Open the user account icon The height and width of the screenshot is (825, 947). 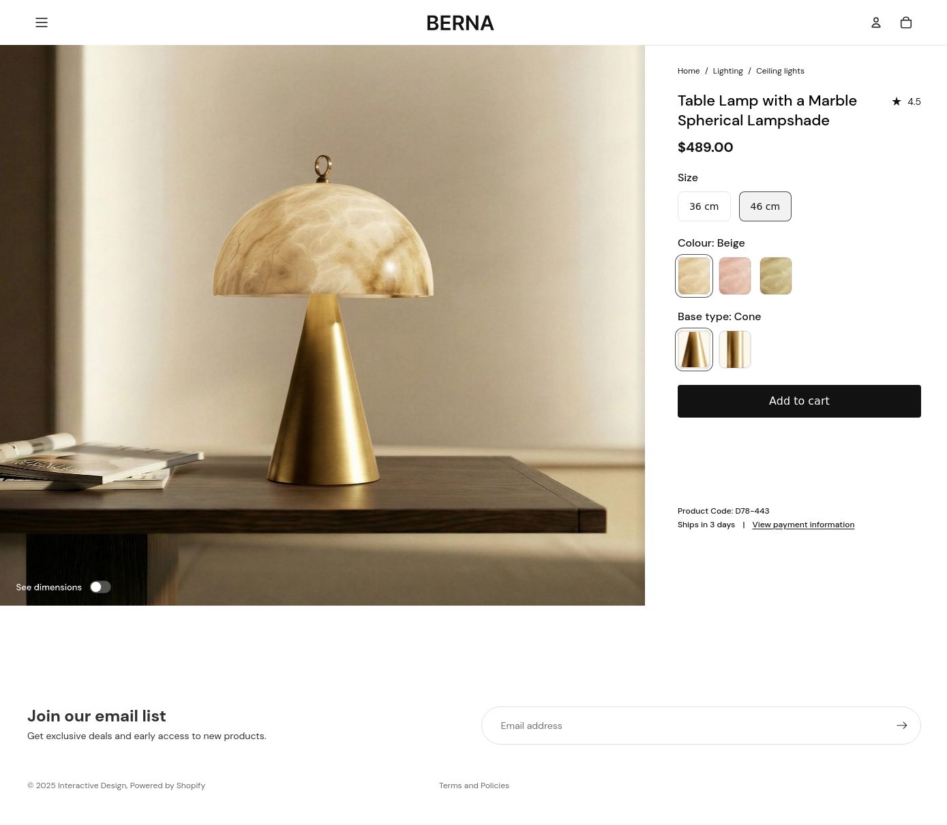pos(876,22)
